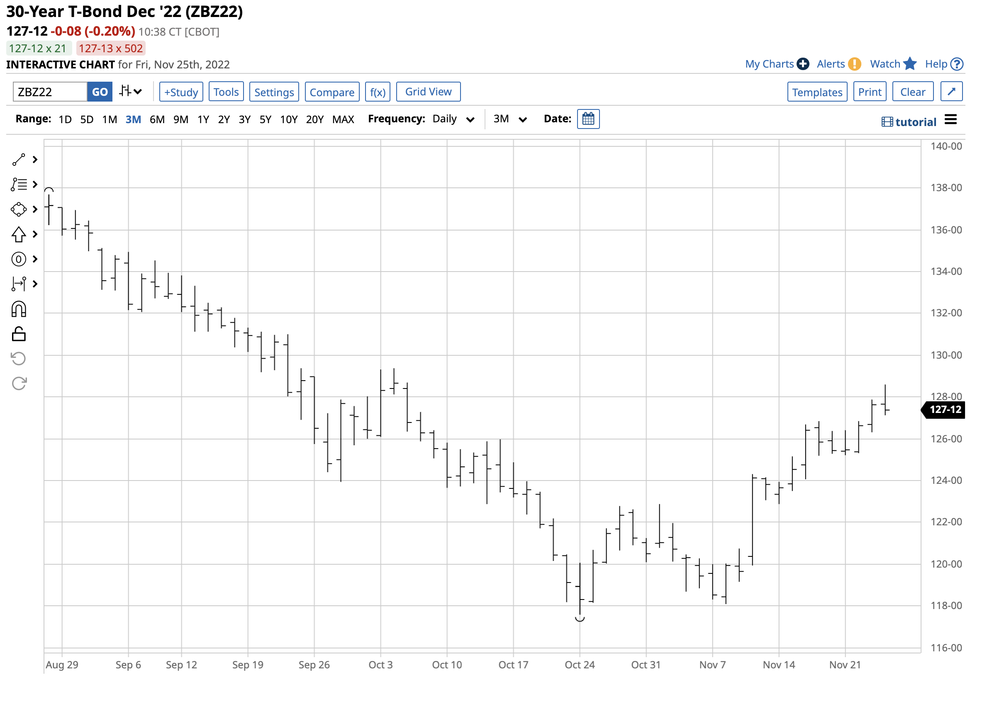Open the bar type dropdown
Screen dimensions: 1004x704
point(131,92)
